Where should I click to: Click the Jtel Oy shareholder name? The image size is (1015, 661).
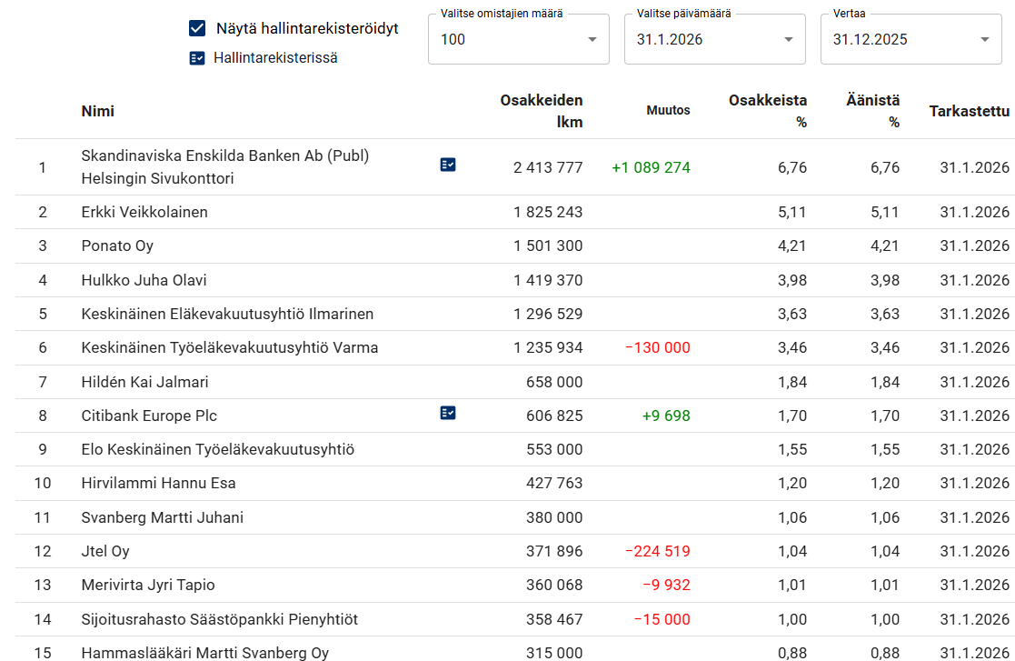coord(105,551)
